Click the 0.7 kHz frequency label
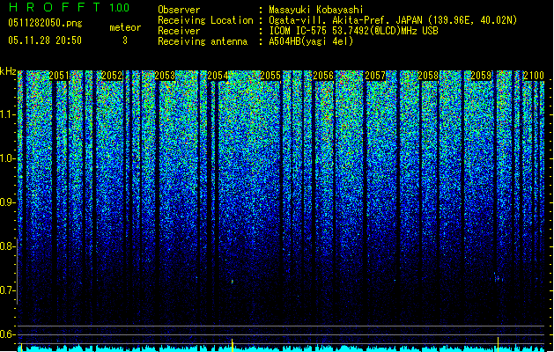The width and height of the screenshot is (554, 352). [x=8, y=290]
